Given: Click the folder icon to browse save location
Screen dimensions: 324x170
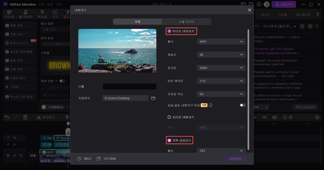Looking at the screenshot, I should point(153,98).
